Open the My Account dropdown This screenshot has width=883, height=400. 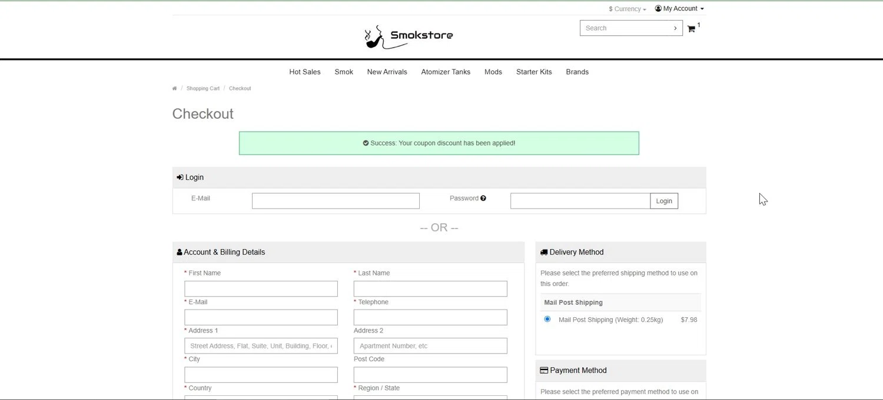[x=679, y=9]
